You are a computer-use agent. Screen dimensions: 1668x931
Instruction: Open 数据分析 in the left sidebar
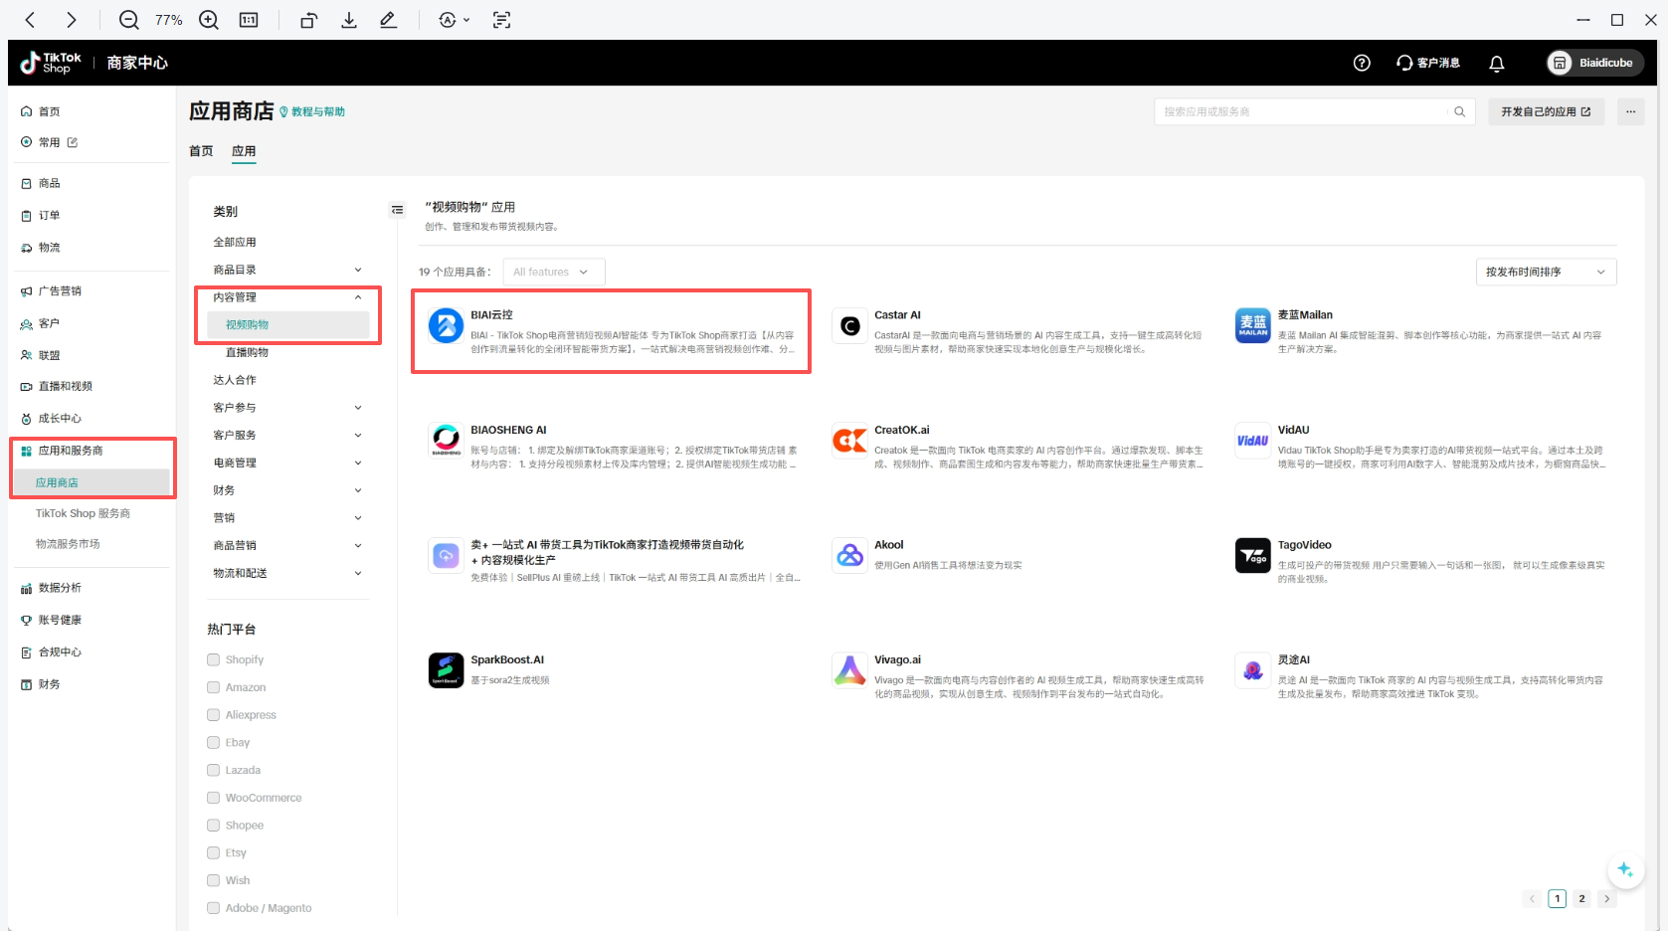click(60, 588)
